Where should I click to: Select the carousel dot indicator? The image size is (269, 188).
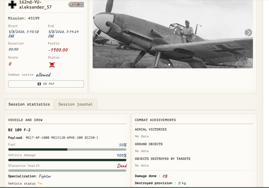(x=169, y=65)
